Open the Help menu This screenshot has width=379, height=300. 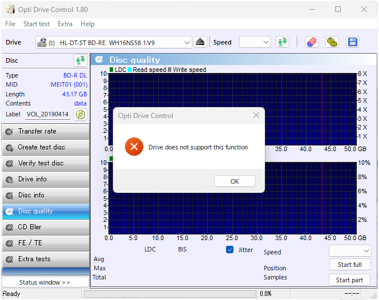(x=87, y=24)
